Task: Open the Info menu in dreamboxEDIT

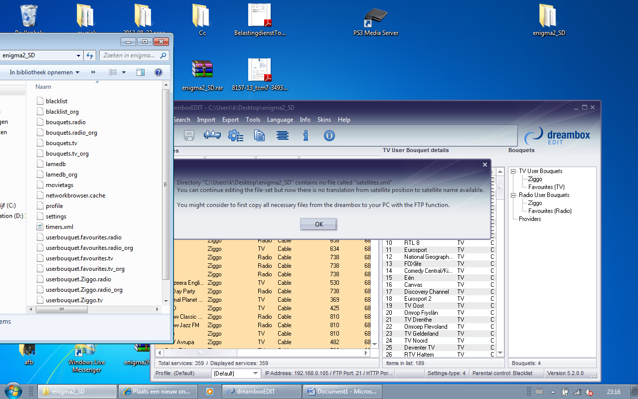Action: (305, 120)
